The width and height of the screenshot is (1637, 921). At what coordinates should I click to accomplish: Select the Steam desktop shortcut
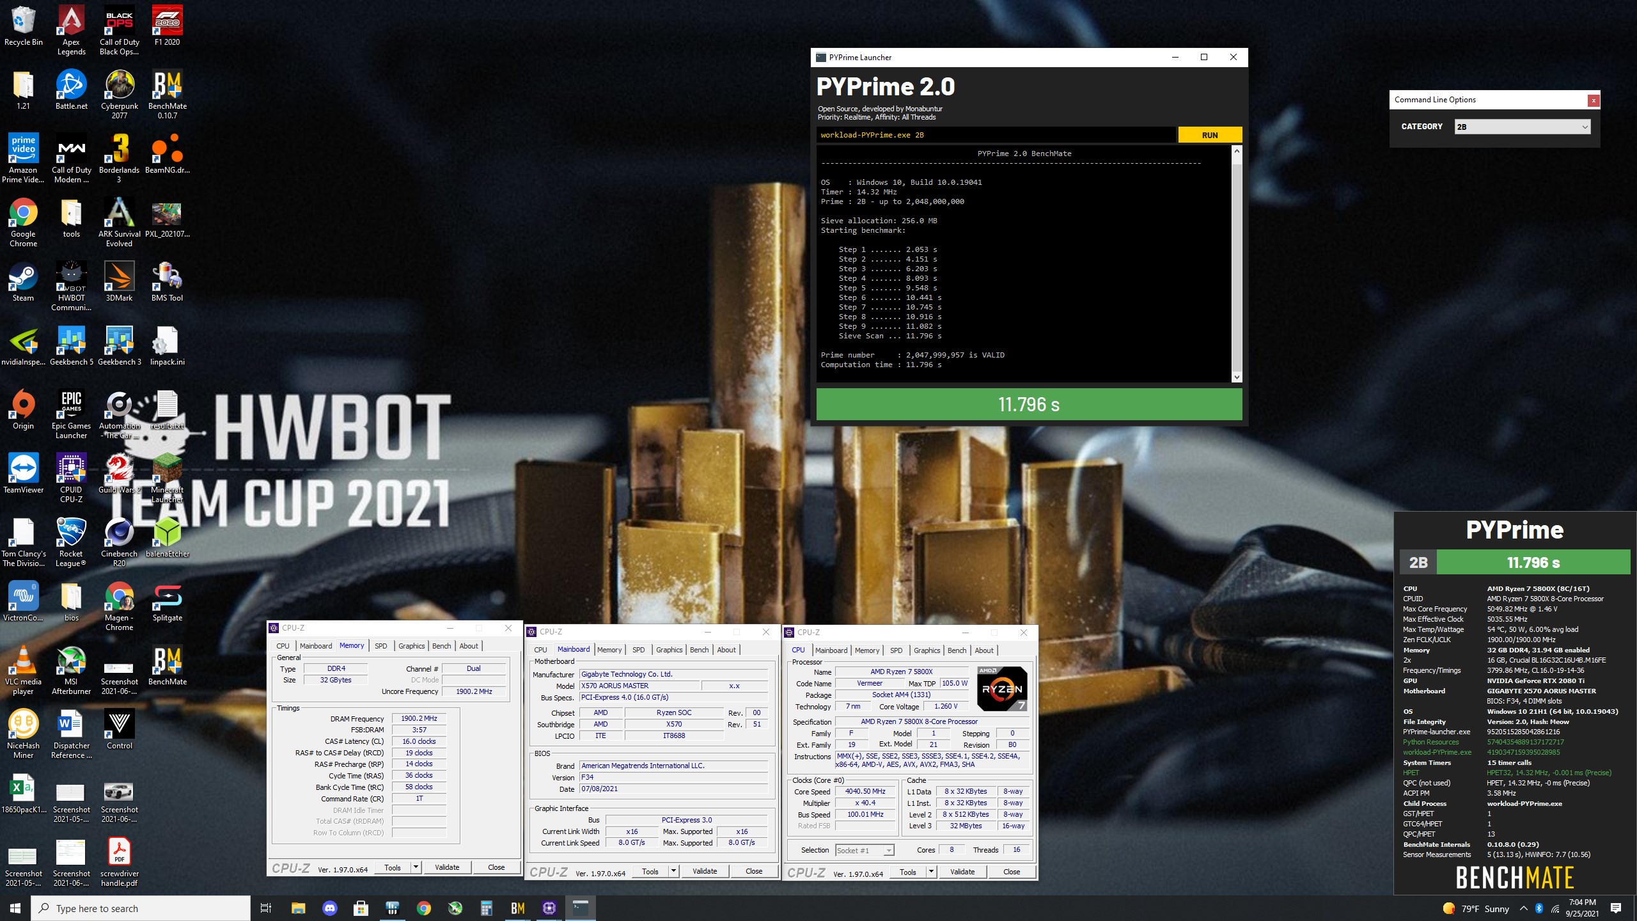(x=23, y=282)
